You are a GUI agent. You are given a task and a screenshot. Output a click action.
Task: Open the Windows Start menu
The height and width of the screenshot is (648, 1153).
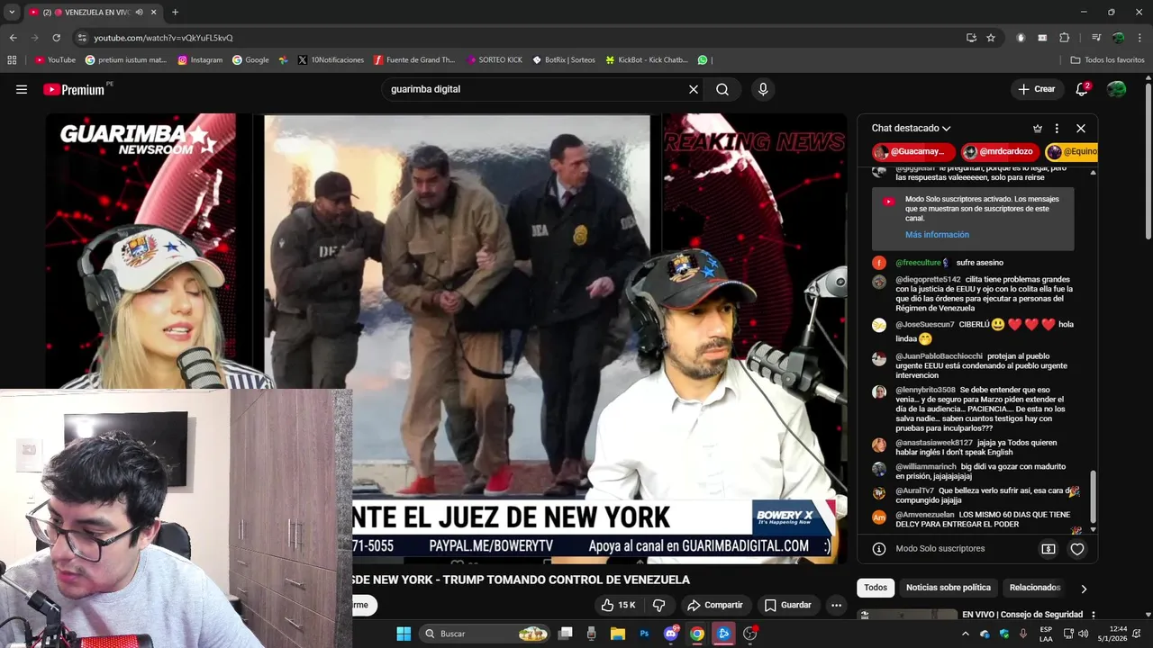[x=404, y=634]
